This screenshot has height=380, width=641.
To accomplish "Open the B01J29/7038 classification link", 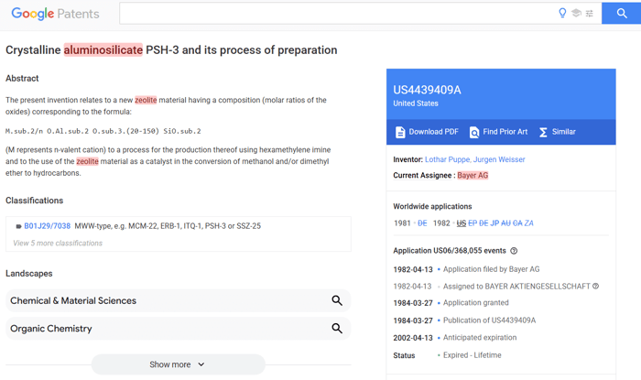I will coord(47,226).
